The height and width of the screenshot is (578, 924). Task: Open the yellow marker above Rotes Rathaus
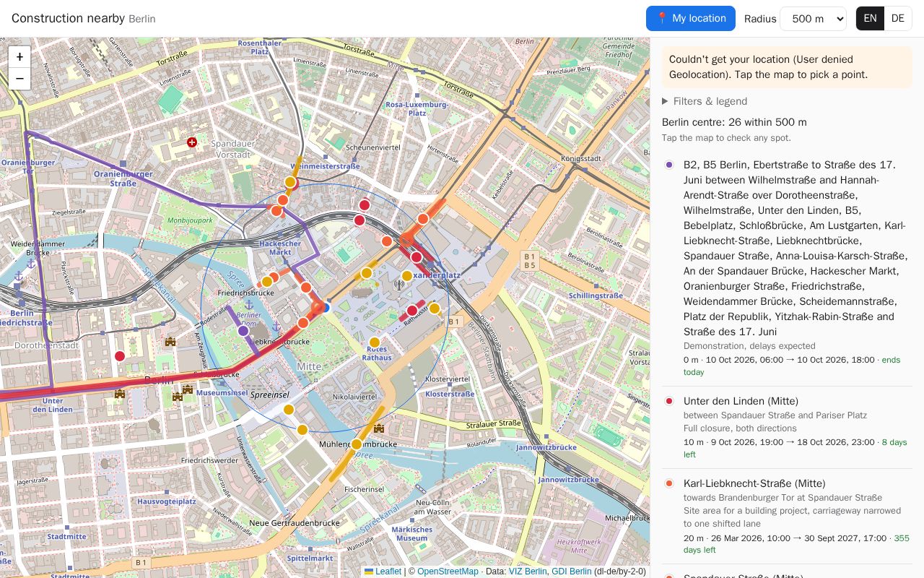[374, 342]
